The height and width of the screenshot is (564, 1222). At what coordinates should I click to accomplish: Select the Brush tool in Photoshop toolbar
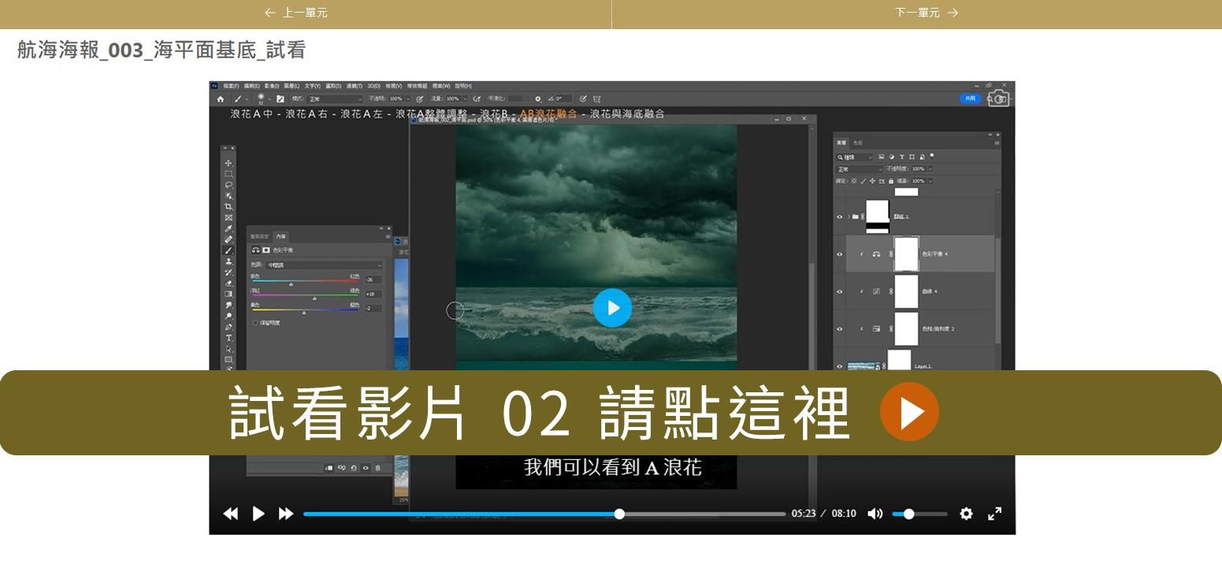(229, 250)
